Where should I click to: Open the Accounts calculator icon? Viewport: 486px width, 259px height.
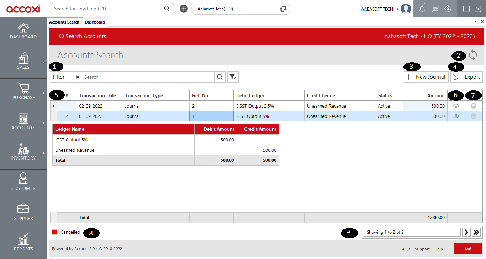point(23,119)
